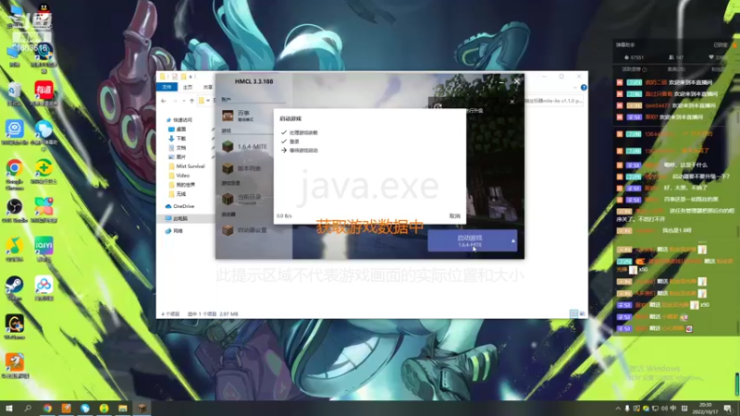Viewport: 740px width, 416px height.
Task: Select 我的世界 folder in navigation pane
Action: [x=182, y=185]
